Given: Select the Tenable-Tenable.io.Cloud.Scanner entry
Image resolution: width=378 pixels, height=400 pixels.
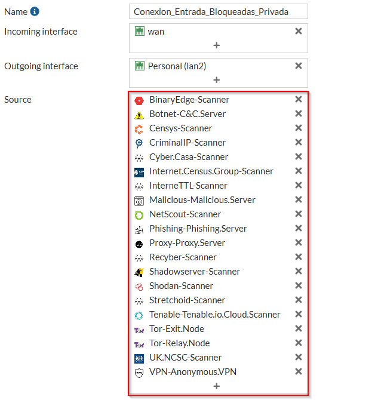Looking at the screenshot, I should [214, 315].
